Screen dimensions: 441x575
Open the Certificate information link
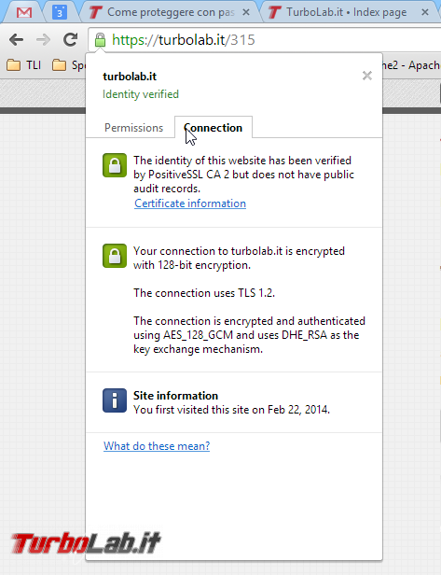[190, 203]
